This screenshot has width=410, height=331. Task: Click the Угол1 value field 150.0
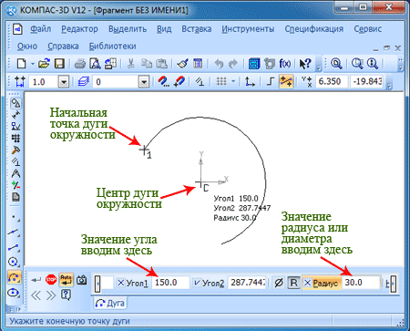point(170,283)
